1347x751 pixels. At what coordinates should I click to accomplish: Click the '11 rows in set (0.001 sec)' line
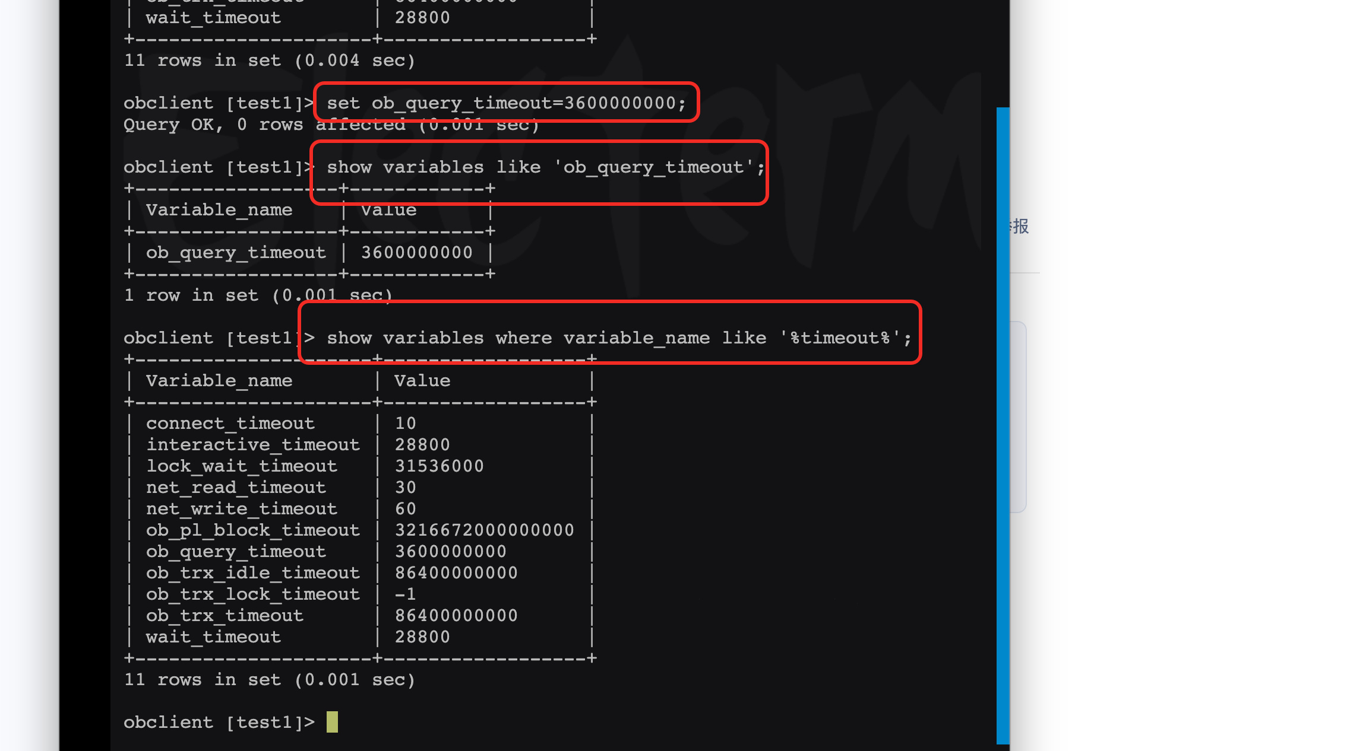[x=269, y=680]
